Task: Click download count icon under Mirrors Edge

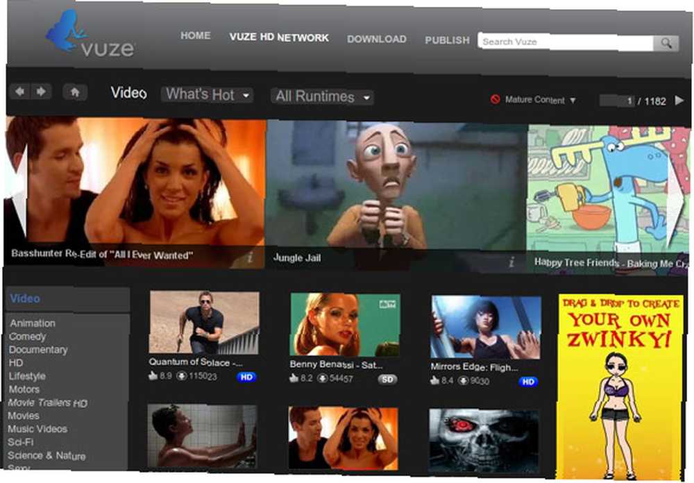Action: (x=463, y=381)
